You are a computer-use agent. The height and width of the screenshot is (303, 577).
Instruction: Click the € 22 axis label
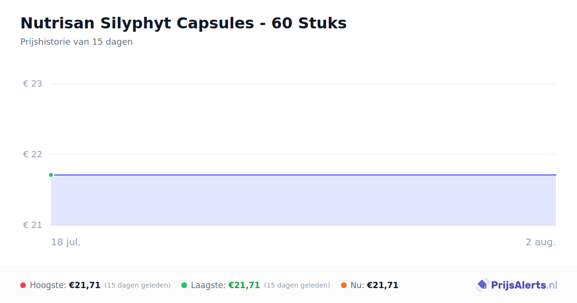pos(33,154)
